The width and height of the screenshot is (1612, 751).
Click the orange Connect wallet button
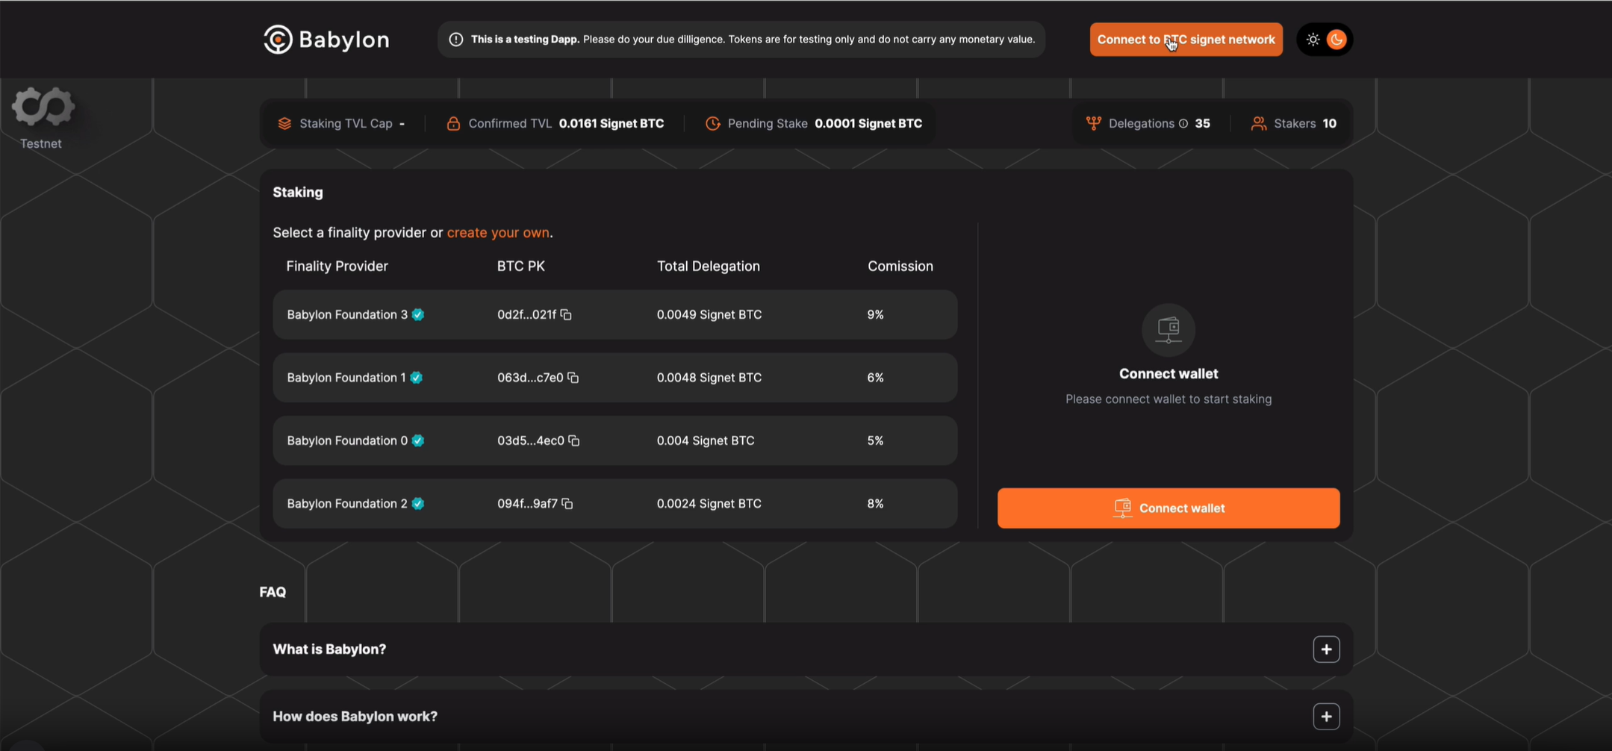click(x=1168, y=508)
